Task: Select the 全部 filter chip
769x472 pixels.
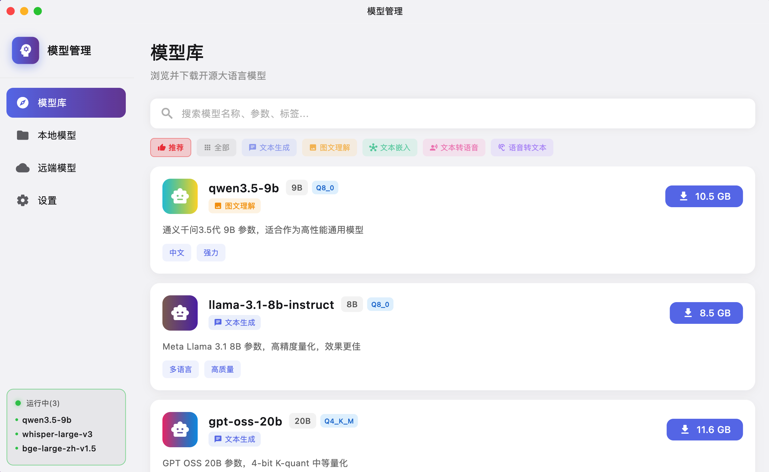Action: (216, 147)
